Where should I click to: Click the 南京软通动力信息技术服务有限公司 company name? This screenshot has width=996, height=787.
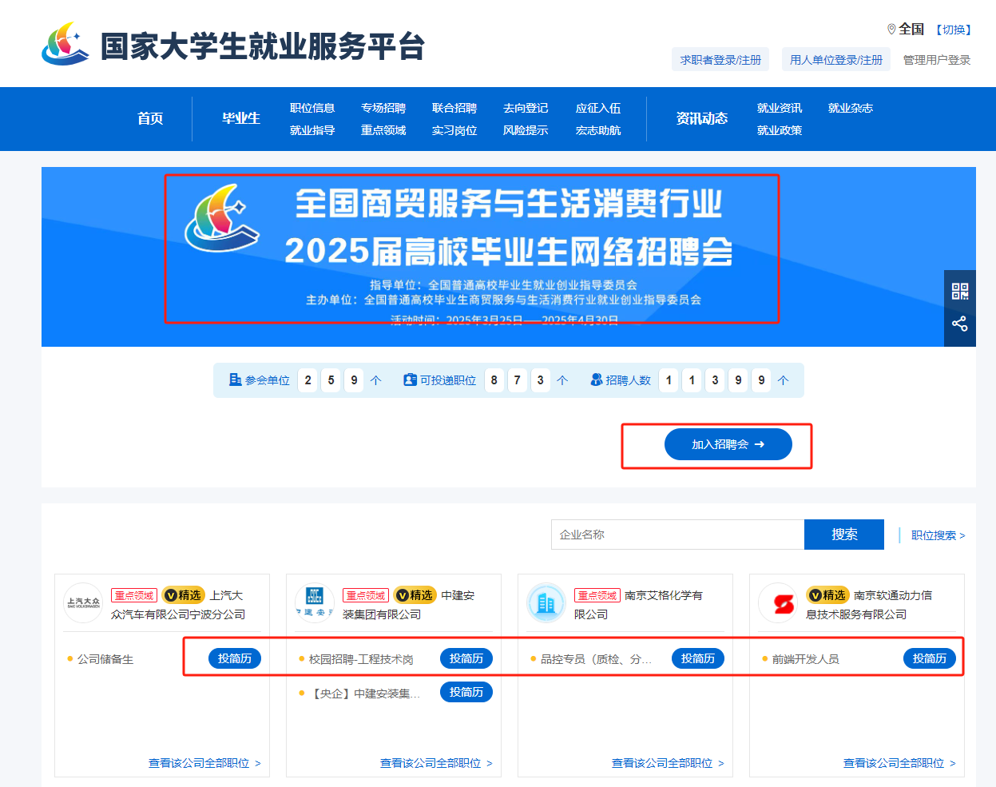pos(869,605)
